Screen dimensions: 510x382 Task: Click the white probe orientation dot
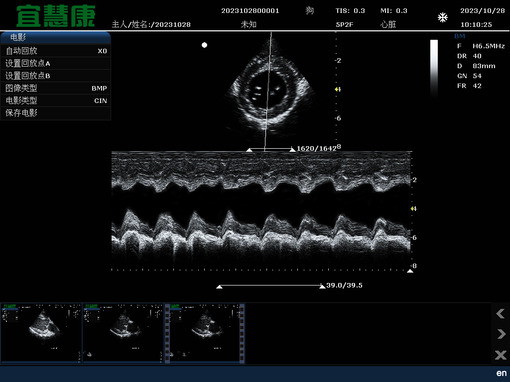[204, 45]
